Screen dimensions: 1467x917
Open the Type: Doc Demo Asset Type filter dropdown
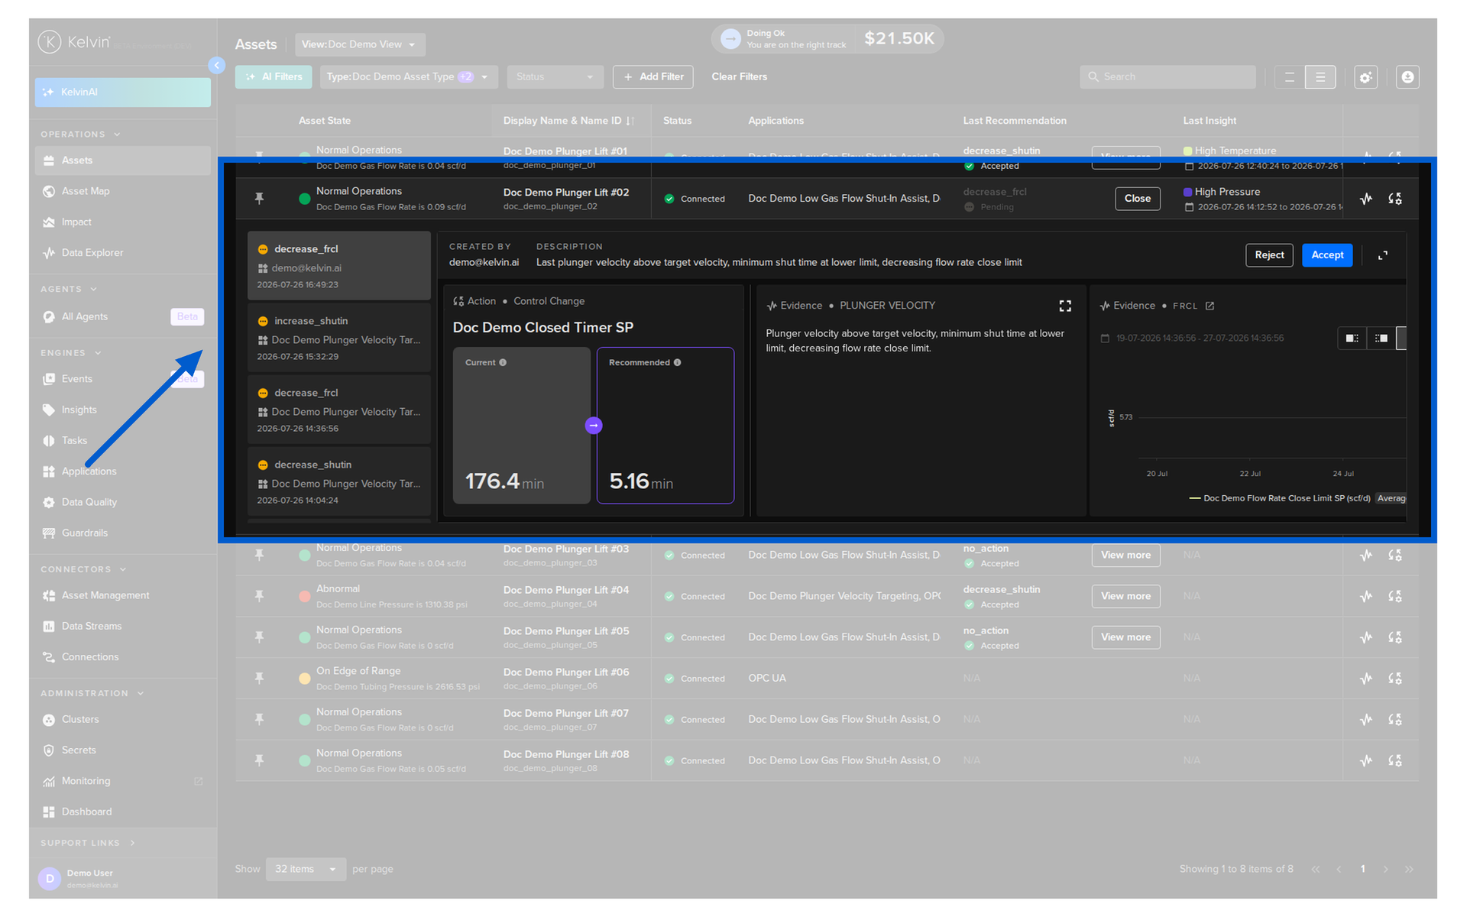(x=409, y=77)
